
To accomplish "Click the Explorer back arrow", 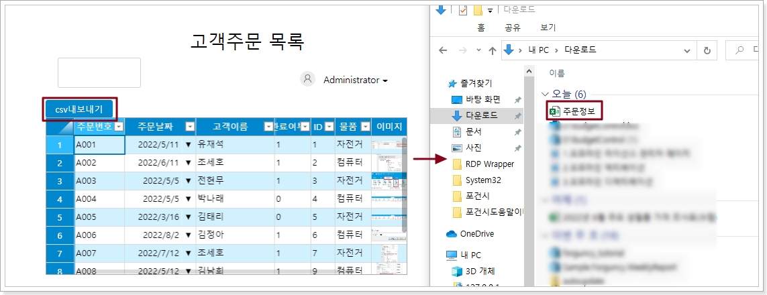I will (x=443, y=50).
